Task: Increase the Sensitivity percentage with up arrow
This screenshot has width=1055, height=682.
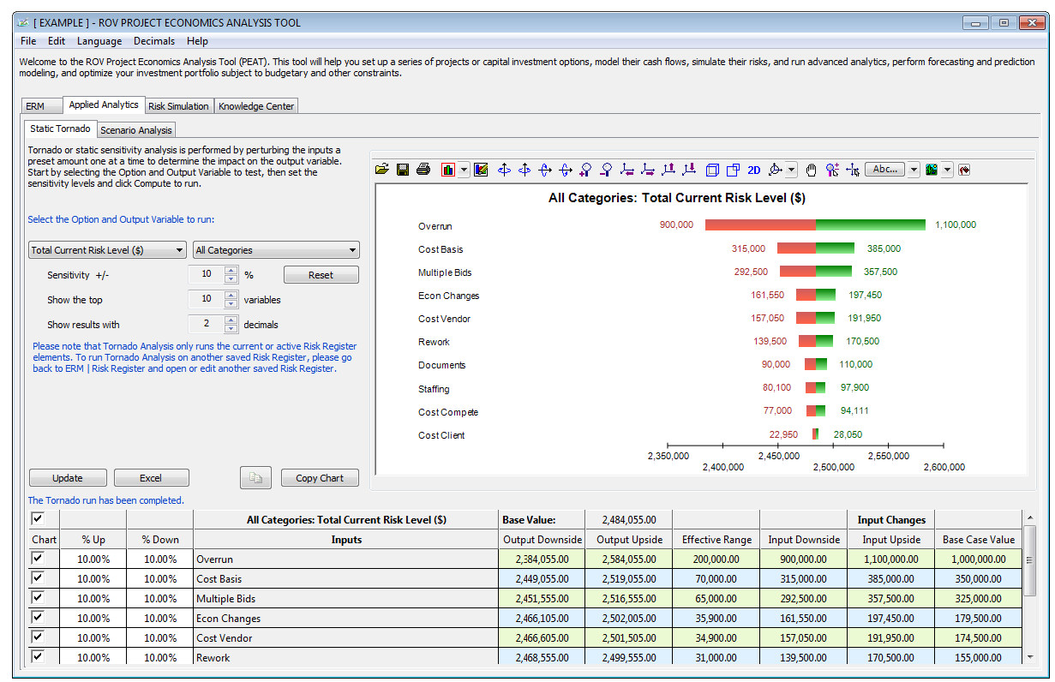Action: [x=231, y=271]
